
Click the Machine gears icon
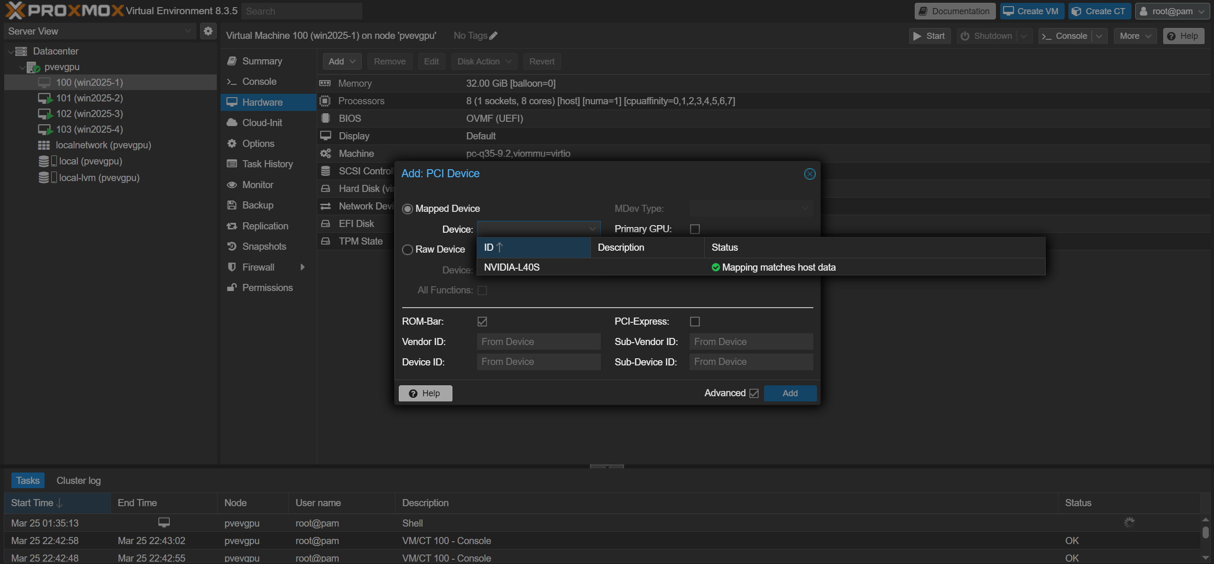pyautogui.click(x=325, y=154)
